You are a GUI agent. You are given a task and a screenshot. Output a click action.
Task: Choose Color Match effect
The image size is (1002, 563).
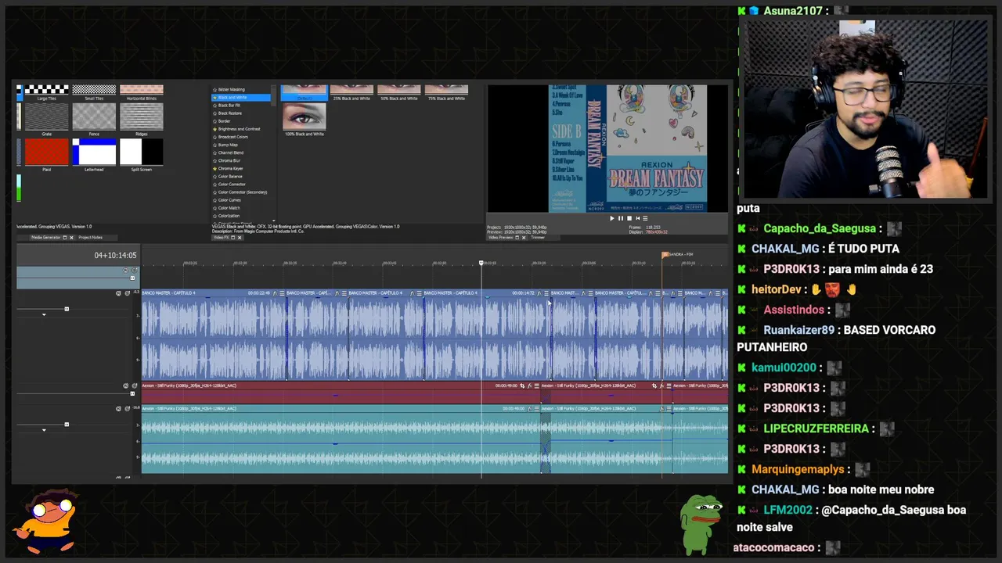(x=229, y=208)
